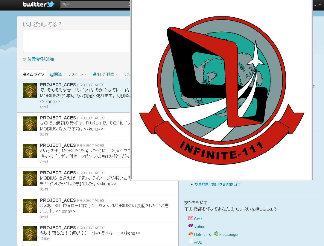Open the Gmail link text
Image resolution: width=324 pixels, height=246 pixels.
tap(199, 219)
